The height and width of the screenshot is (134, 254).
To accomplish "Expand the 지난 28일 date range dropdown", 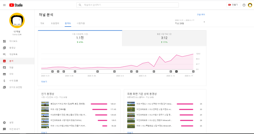I will click(190, 22).
